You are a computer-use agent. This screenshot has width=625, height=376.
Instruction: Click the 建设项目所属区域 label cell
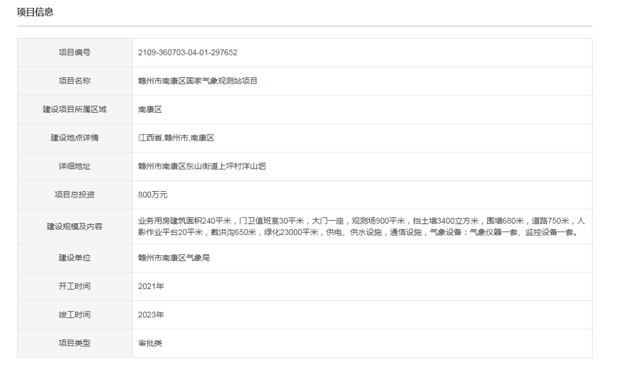click(76, 109)
